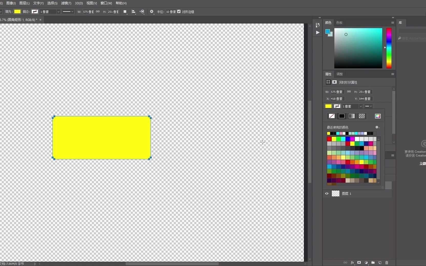Select the pattern stroke option

362,116
